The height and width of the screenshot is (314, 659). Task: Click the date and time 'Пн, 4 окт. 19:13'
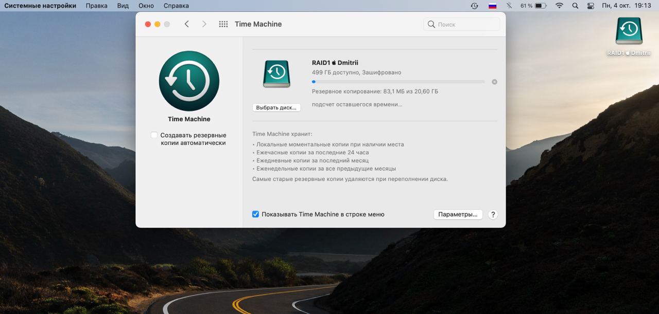627,6
